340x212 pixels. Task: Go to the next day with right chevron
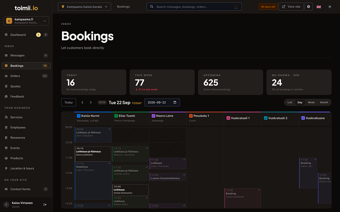(x=91, y=102)
